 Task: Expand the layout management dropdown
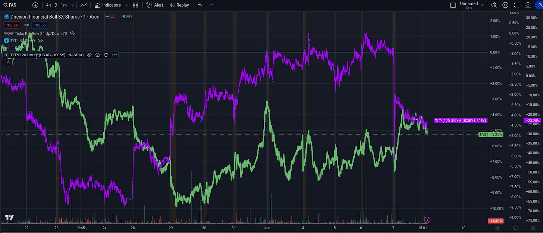point(483,5)
